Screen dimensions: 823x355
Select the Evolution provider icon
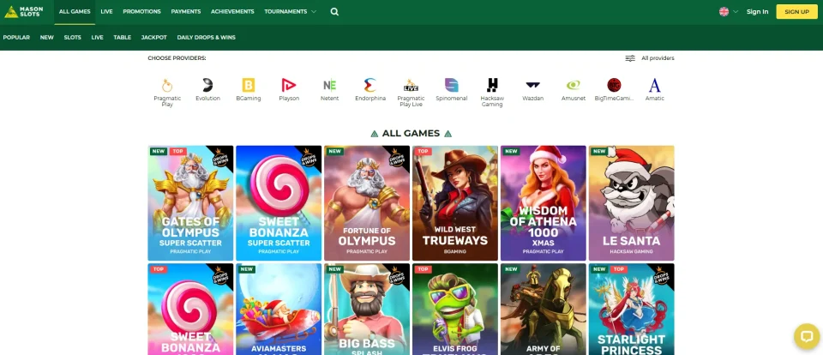coord(207,85)
